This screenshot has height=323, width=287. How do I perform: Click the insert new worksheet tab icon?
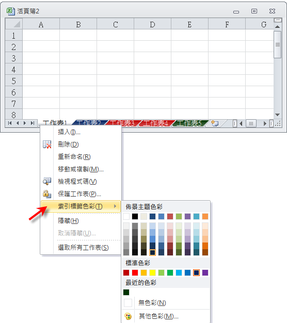point(215,123)
